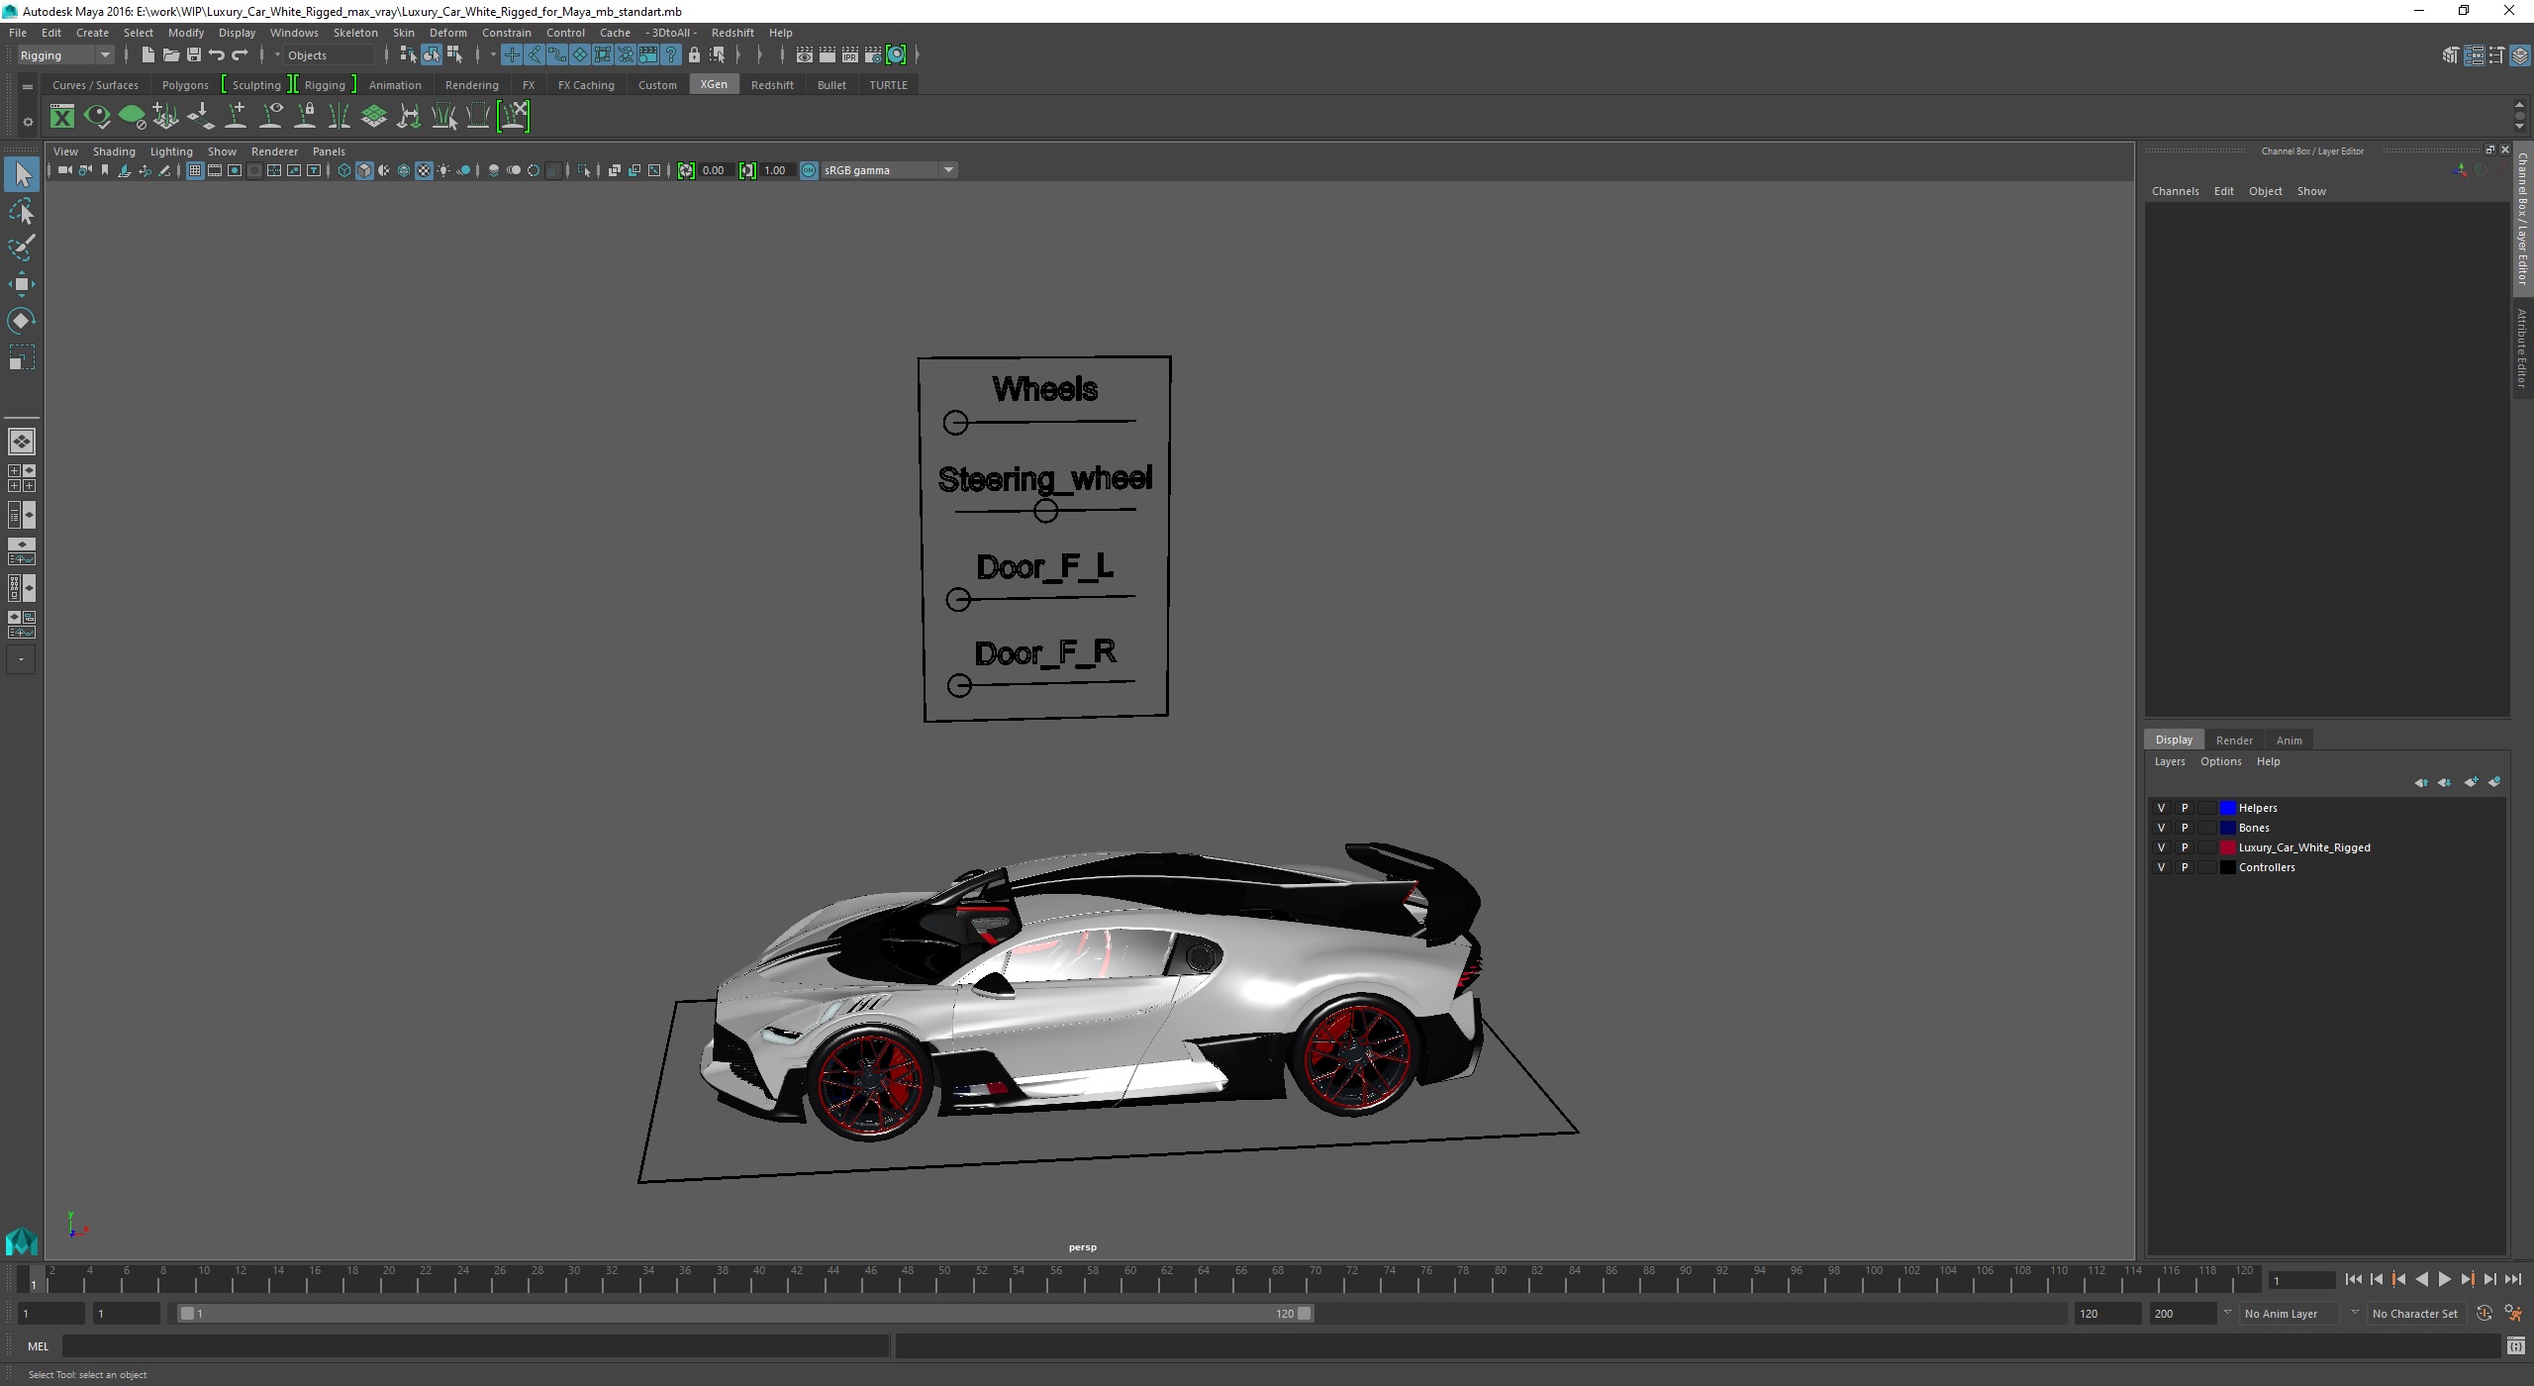2534x1386 pixels.
Task: Move the selected layer down in the list
Action: (x=2445, y=782)
